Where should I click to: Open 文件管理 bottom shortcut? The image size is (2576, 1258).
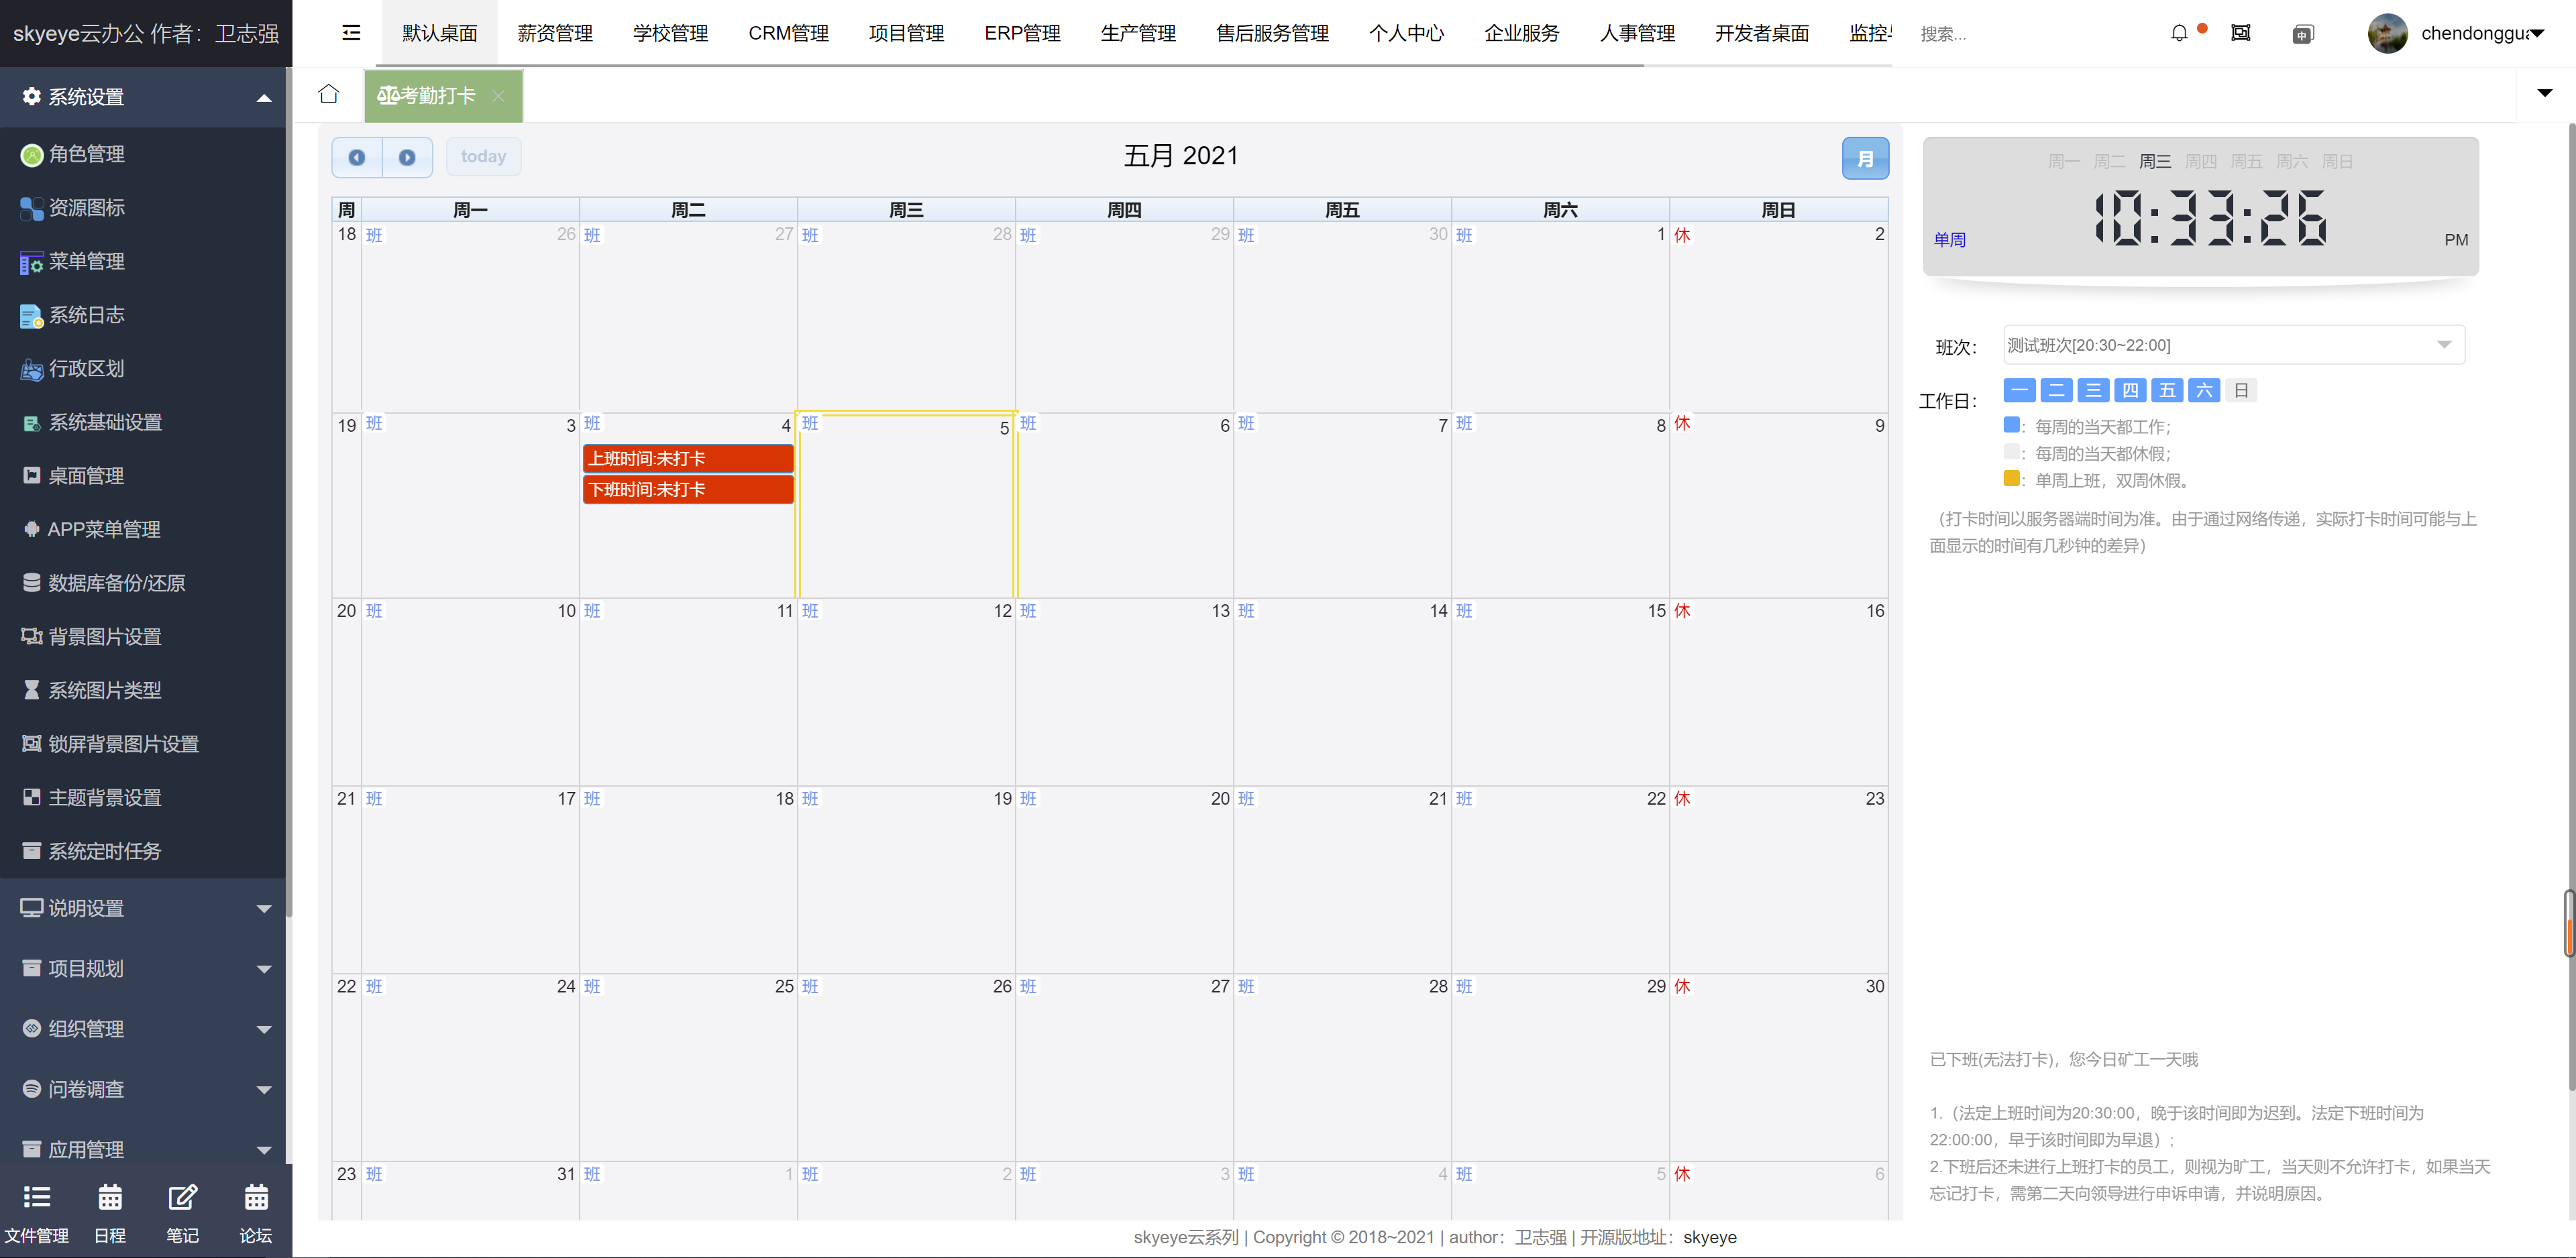(x=37, y=1213)
